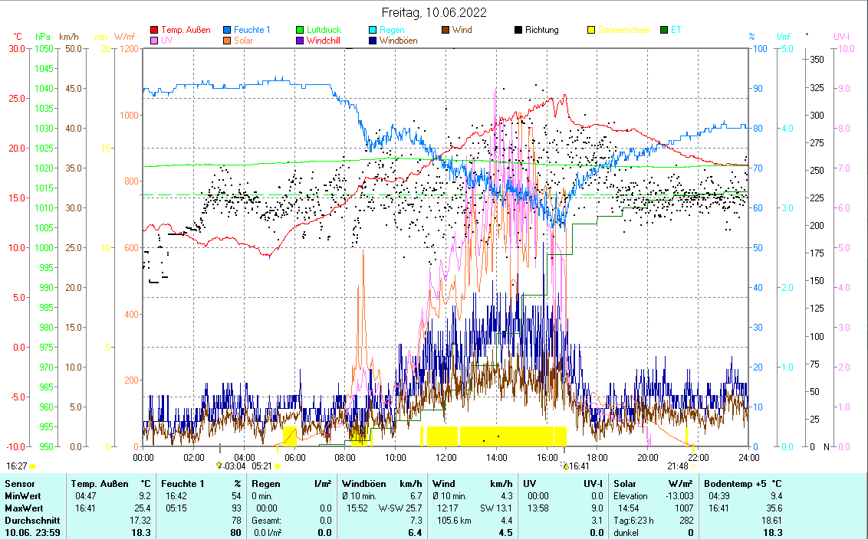Click the 24:00 time axis label

(x=749, y=458)
